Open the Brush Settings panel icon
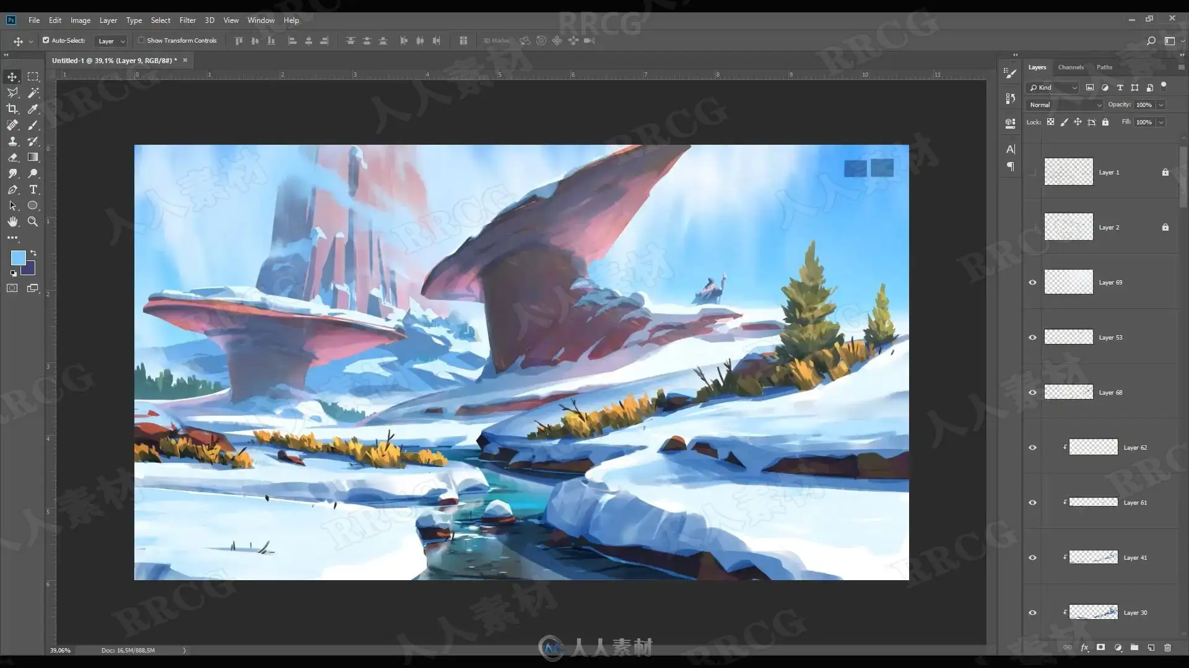 [x=1011, y=74]
